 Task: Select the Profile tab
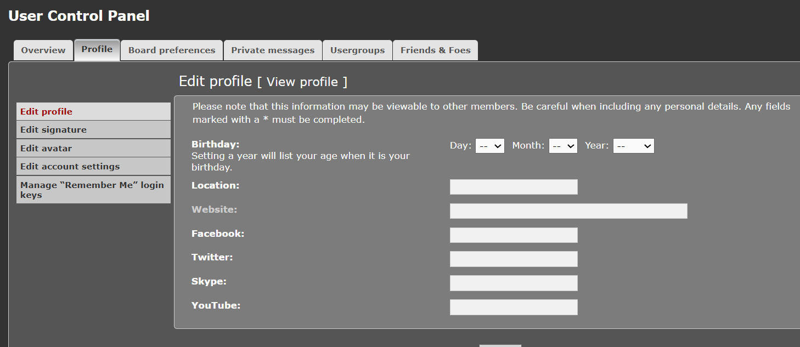pyautogui.click(x=97, y=49)
